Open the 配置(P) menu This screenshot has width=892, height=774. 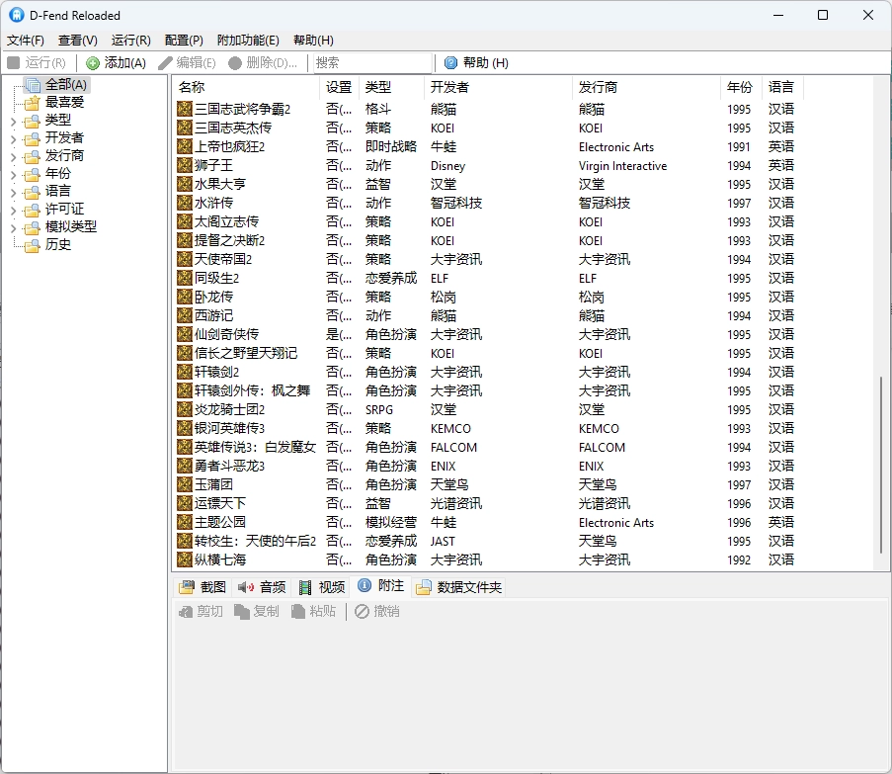coord(184,41)
